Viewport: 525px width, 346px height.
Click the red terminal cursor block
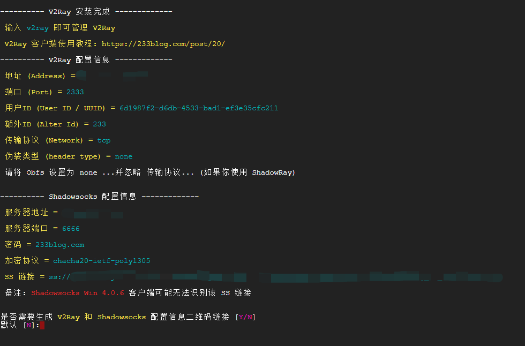click(42, 325)
